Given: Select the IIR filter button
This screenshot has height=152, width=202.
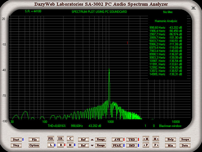Looking at the screenshot, I should point(60,138).
